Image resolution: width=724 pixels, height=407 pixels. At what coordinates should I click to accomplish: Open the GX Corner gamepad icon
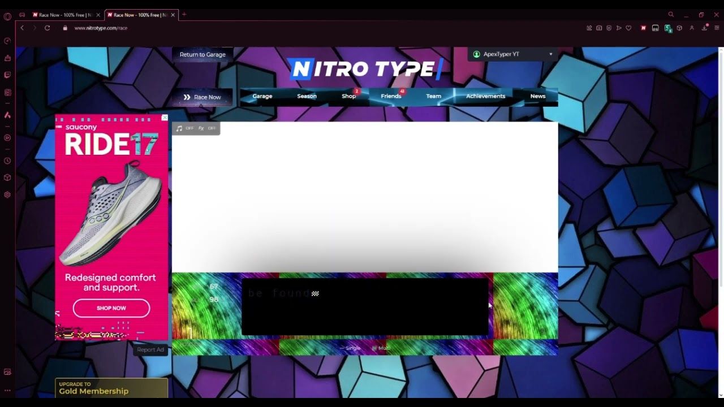22,15
